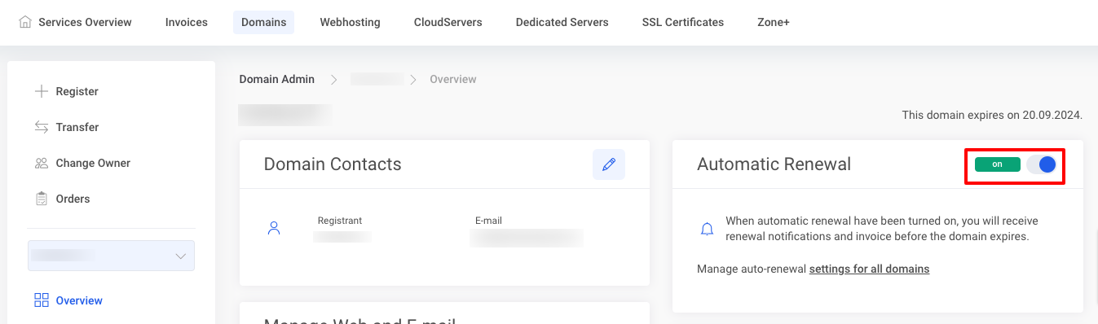Click the Domain Admin breadcrumb link
Screen dimensions: 1098x324
[277, 79]
